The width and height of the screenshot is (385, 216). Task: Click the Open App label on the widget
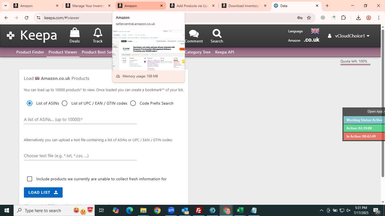[x=375, y=111]
